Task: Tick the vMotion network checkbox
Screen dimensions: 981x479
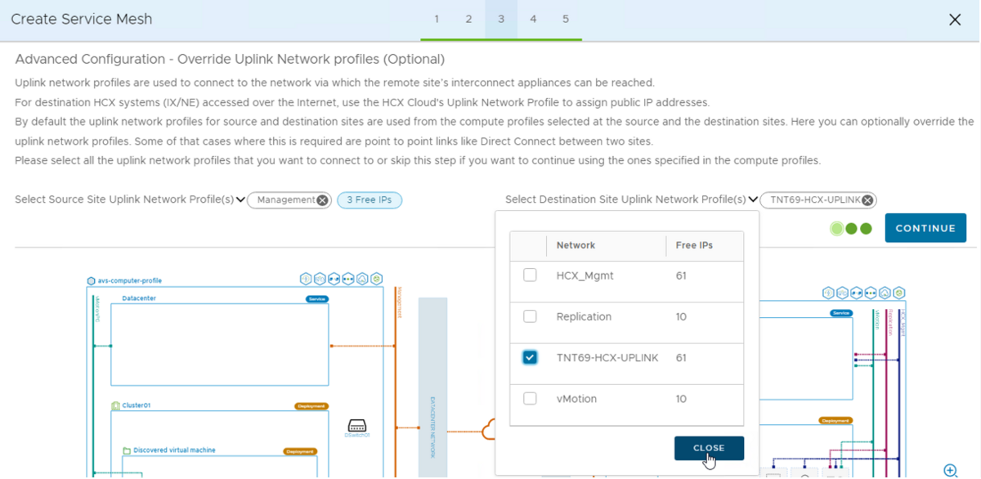Action: 530,398
